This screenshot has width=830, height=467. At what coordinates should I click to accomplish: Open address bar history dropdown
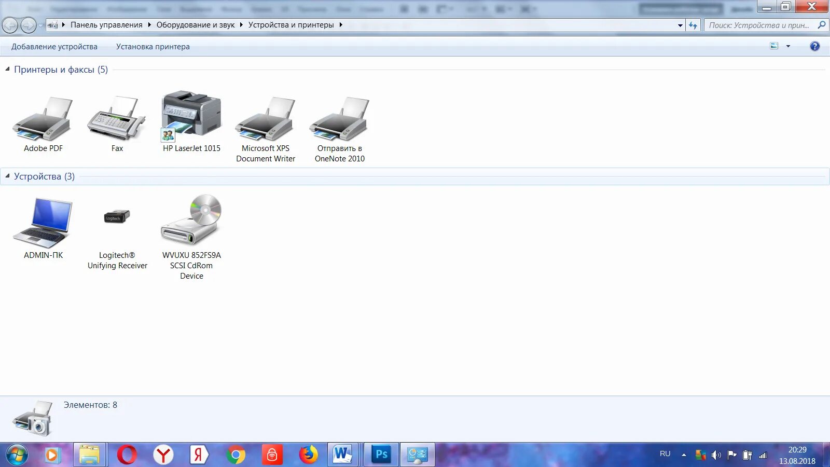click(680, 25)
